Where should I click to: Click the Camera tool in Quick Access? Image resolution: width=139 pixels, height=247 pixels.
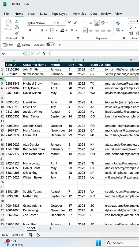tap(24, 45)
